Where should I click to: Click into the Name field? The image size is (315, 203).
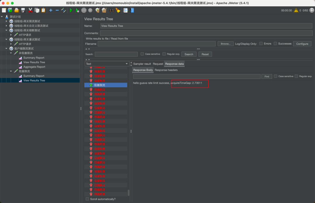(206, 26)
